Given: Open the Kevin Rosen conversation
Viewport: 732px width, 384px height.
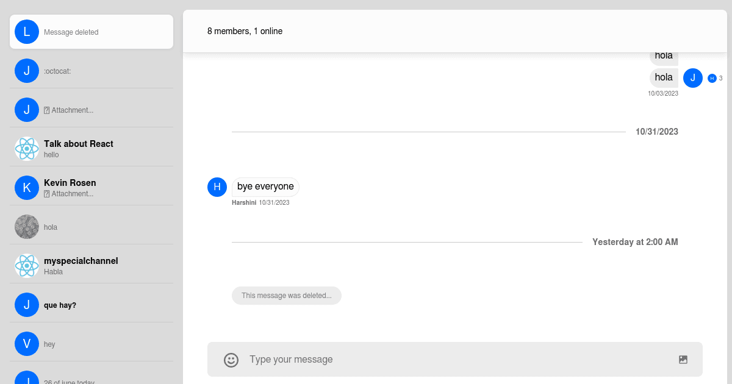Looking at the screenshot, I should (91, 187).
